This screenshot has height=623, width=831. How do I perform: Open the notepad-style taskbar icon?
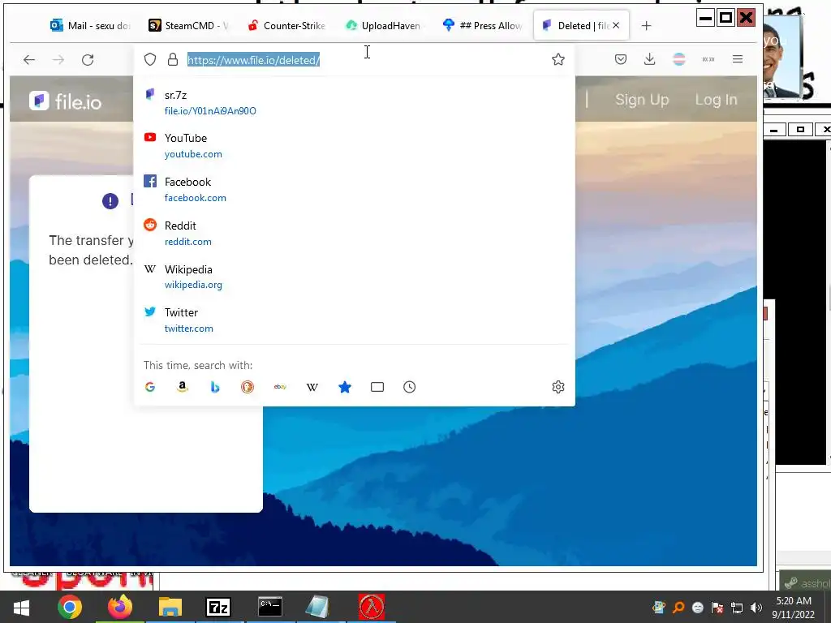pyautogui.click(x=318, y=607)
